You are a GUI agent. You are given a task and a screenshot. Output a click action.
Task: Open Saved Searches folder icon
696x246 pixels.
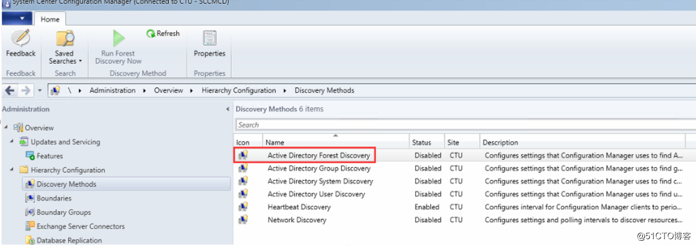(x=65, y=39)
